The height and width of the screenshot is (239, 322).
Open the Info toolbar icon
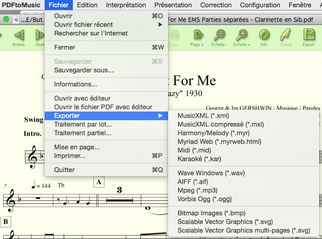[x=264, y=35]
